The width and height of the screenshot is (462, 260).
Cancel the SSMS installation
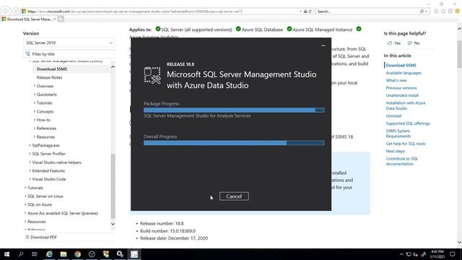point(234,196)
